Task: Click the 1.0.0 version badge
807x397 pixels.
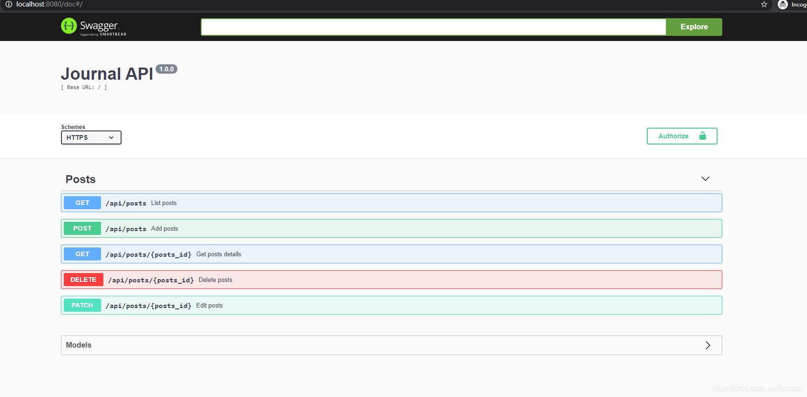Action: click(166, 69)
